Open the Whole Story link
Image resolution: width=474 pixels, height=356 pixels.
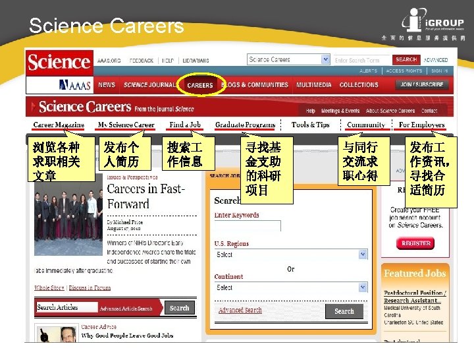tap(49, 287)
